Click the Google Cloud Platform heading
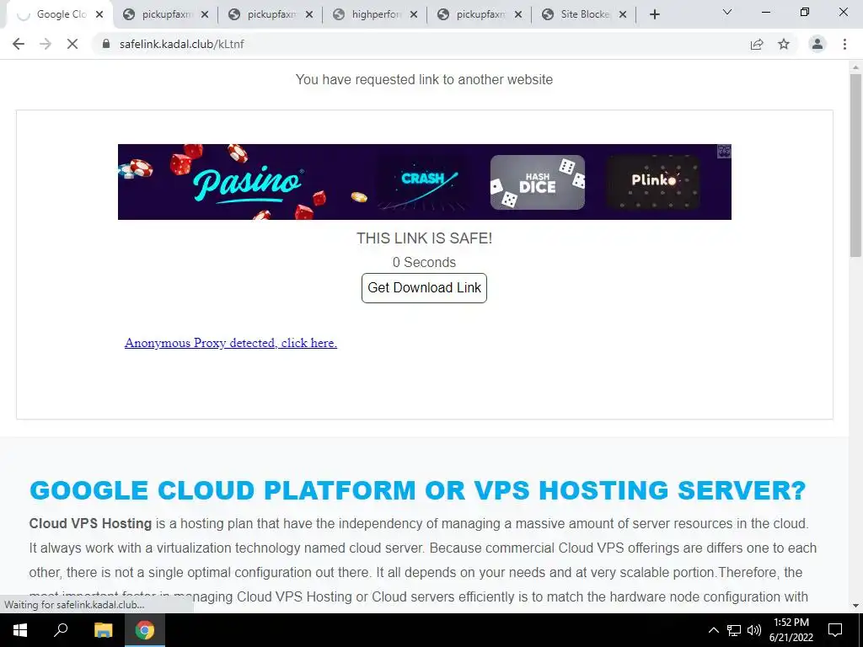Image resolution: width=863 pixels, height=647 pixels. tap(418, 490)
